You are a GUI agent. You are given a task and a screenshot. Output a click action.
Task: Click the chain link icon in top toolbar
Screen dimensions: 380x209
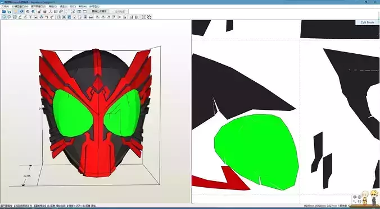pyautogui.click(x=61, y=11)
